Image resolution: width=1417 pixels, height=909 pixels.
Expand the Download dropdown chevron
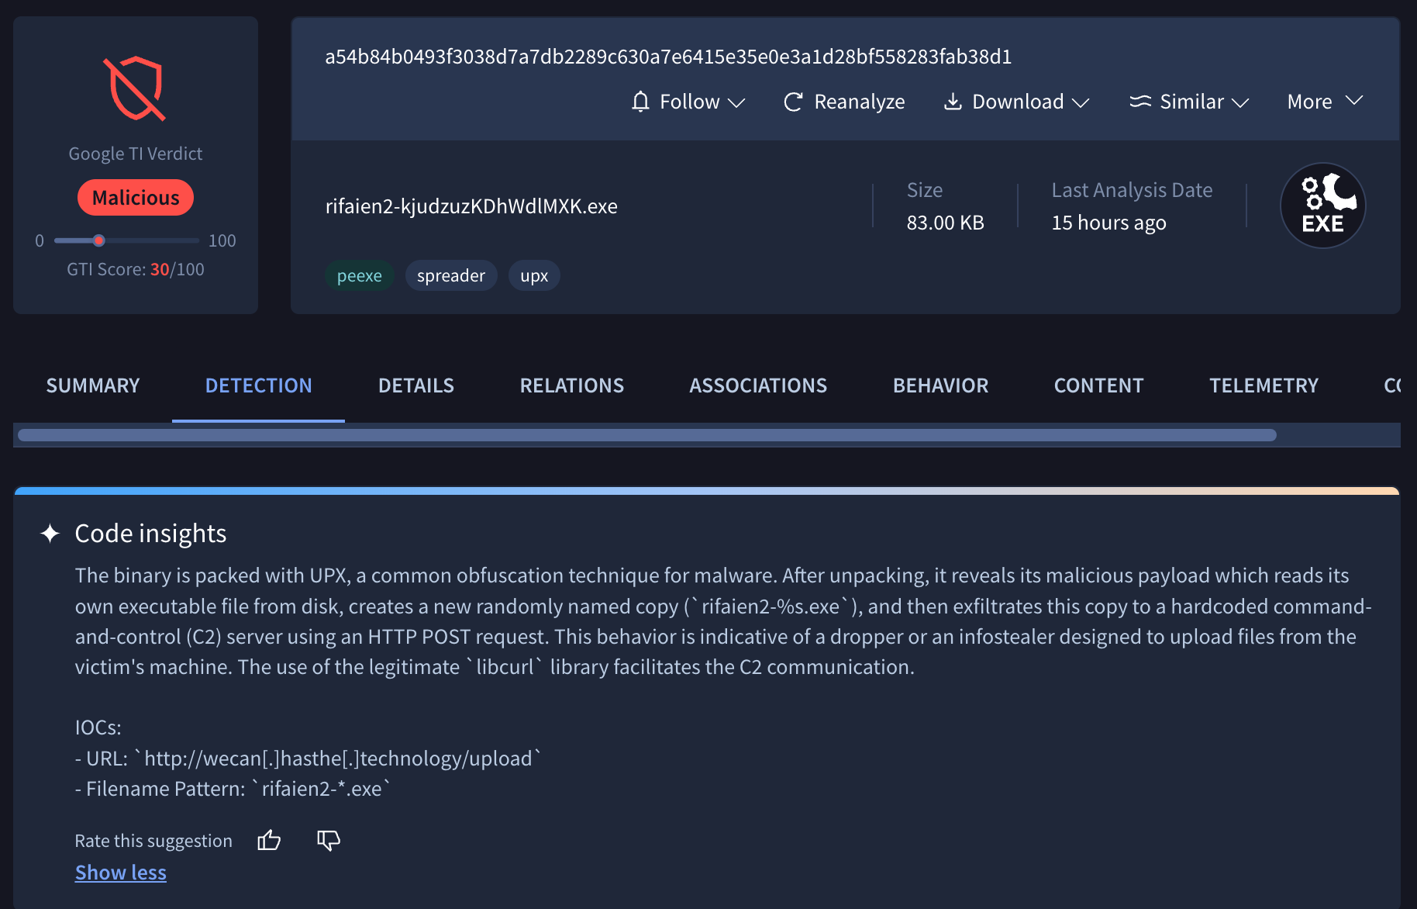click(1081, 102)
